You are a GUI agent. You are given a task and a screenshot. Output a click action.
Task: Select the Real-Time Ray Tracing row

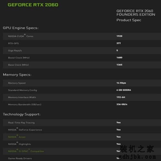click(x=82, y=123)
